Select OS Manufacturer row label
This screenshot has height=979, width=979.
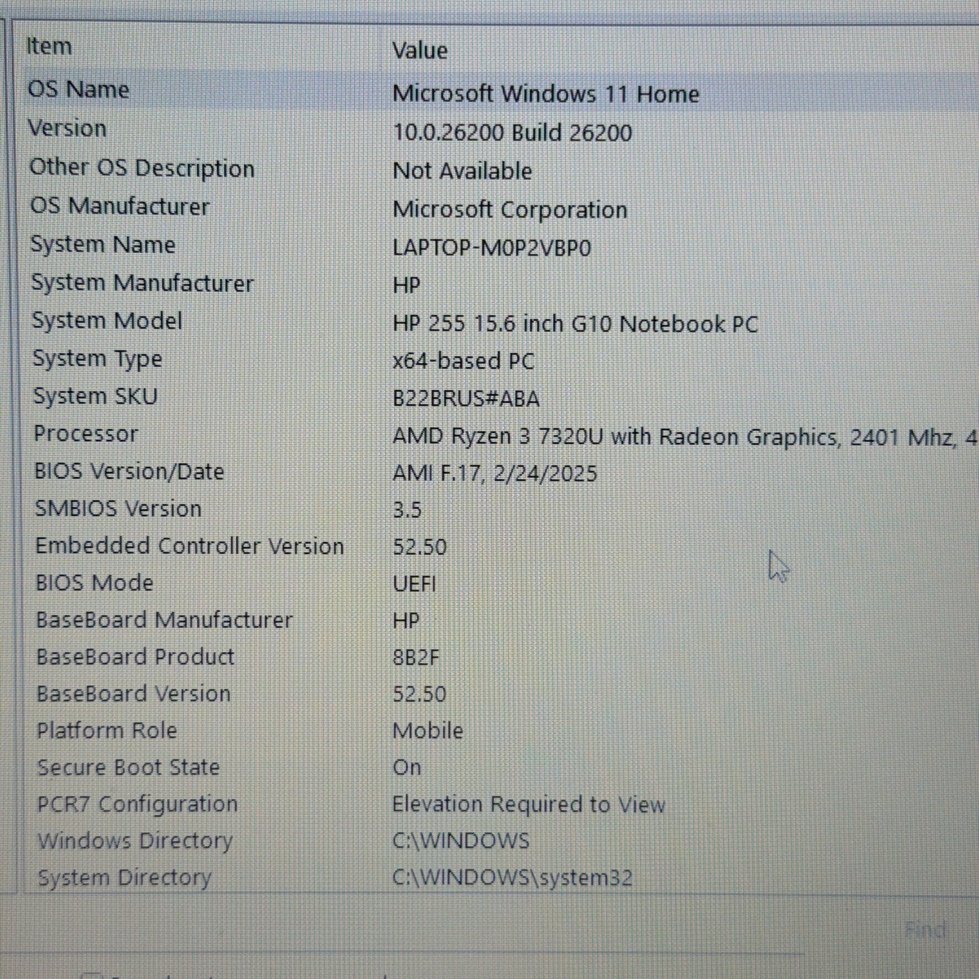[x=120, y=206]
